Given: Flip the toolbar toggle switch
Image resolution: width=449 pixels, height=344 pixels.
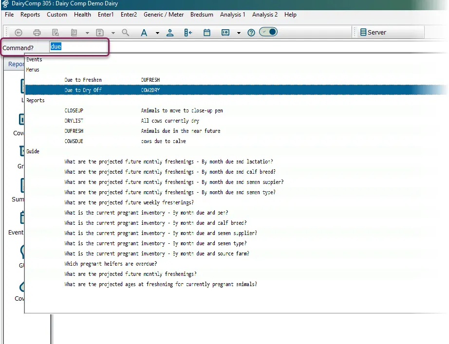Looking at the screenshot, I should coord(268,32).
